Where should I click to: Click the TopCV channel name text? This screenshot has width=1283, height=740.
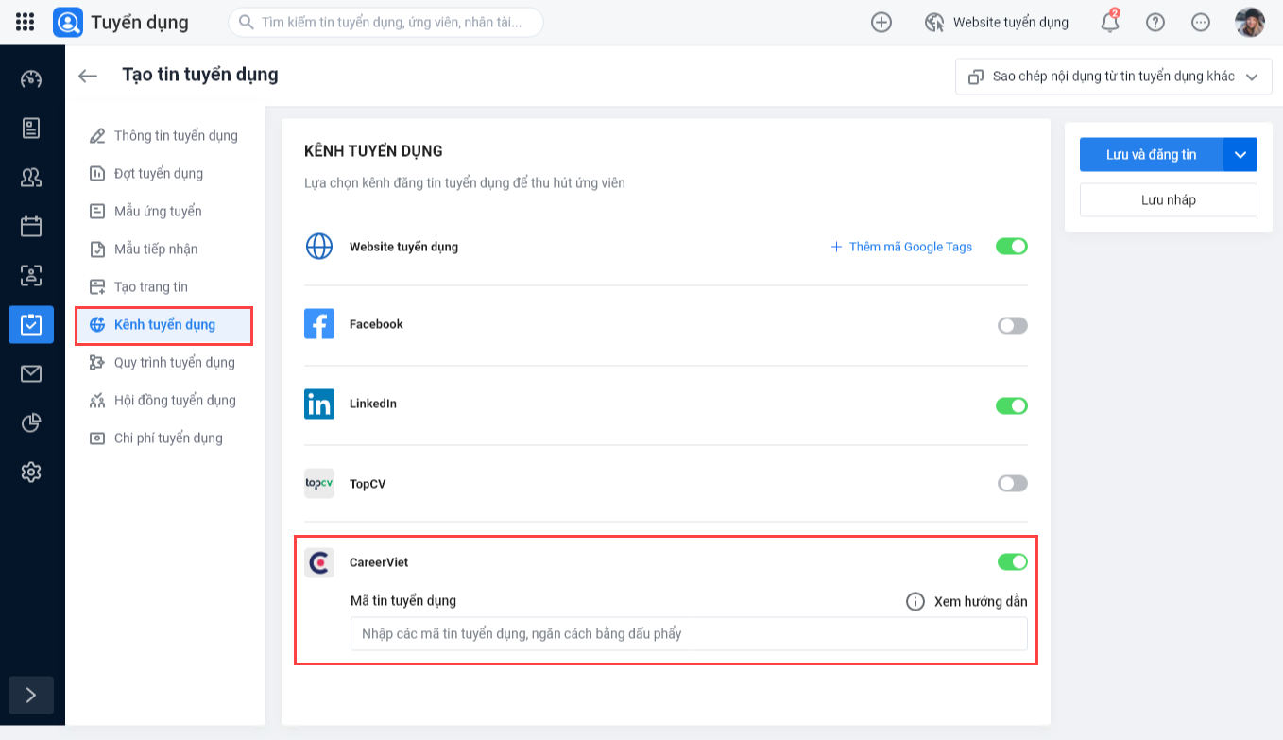tap(368, 483)
